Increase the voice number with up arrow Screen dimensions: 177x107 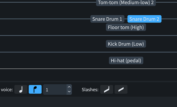click(x=69, y=87)
